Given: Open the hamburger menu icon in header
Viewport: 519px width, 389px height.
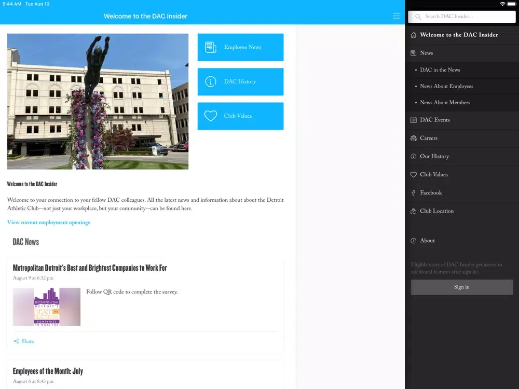Looking at the screenshot, I should pos(396,16).
